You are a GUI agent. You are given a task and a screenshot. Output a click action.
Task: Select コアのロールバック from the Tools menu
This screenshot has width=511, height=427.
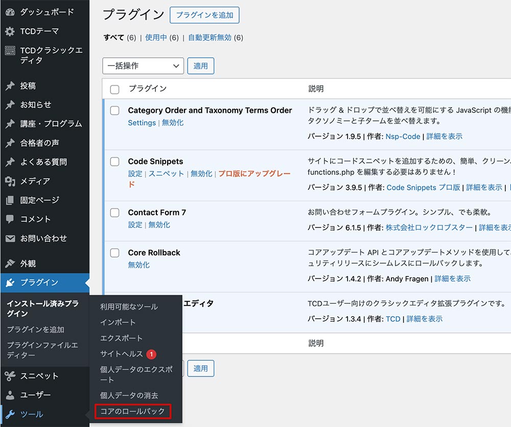coord(132,411)
